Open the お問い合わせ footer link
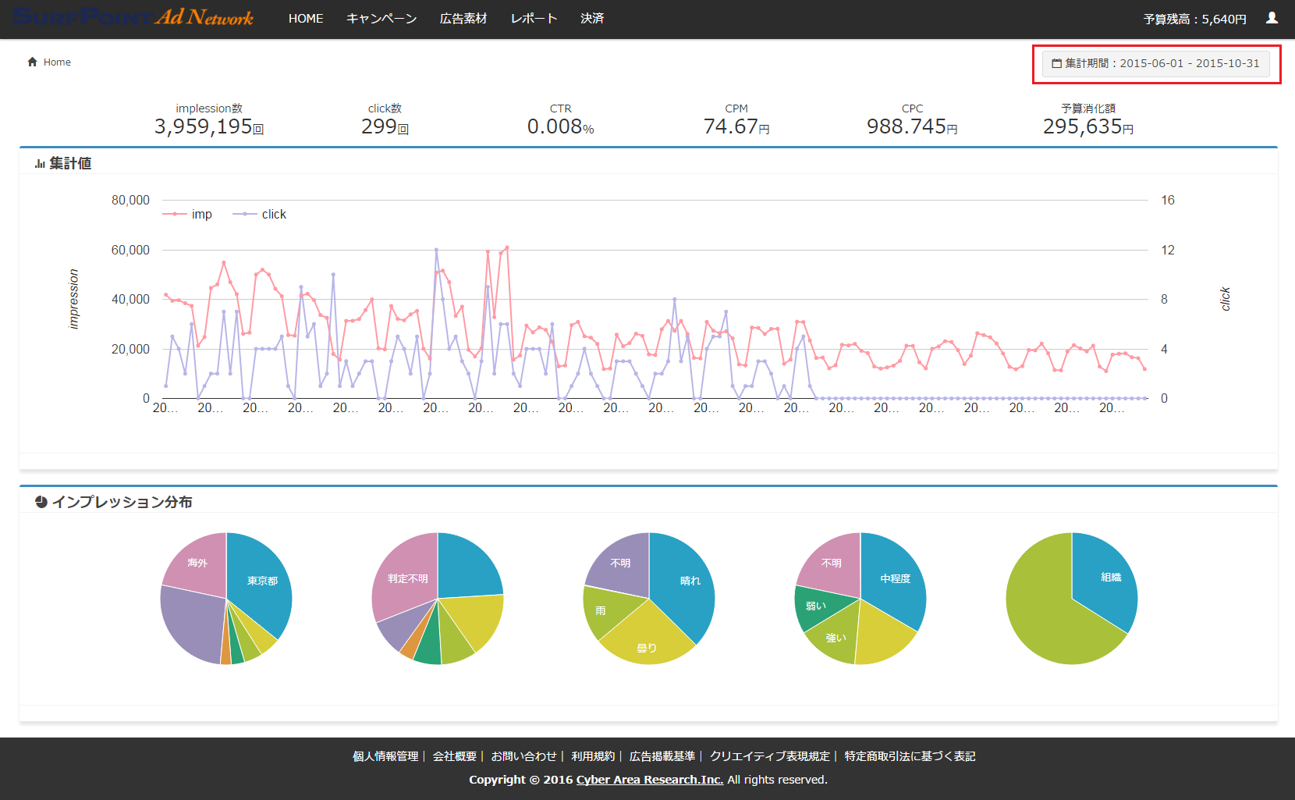 click(523, 756)
